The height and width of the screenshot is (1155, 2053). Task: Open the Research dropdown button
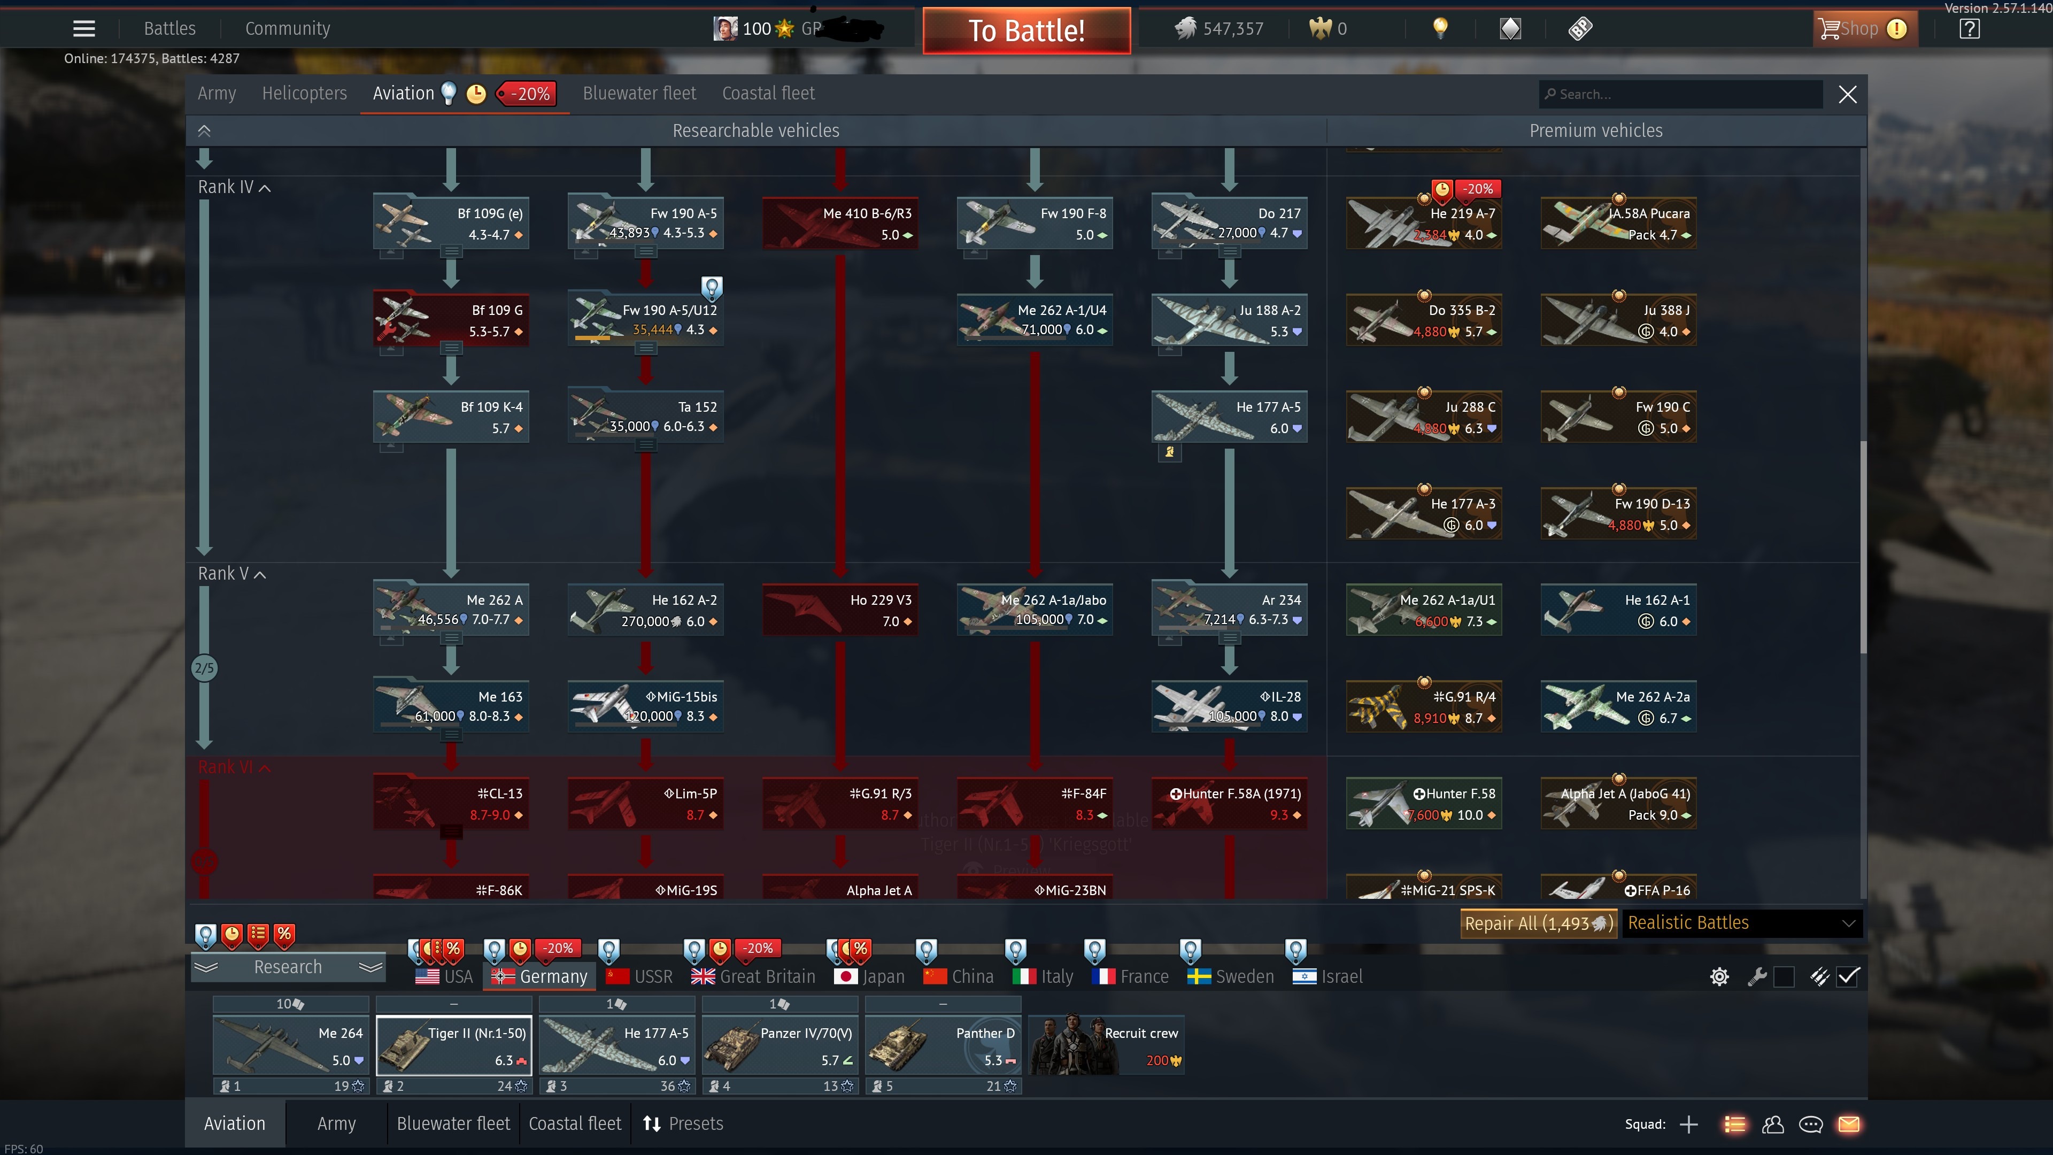(288, 967)
